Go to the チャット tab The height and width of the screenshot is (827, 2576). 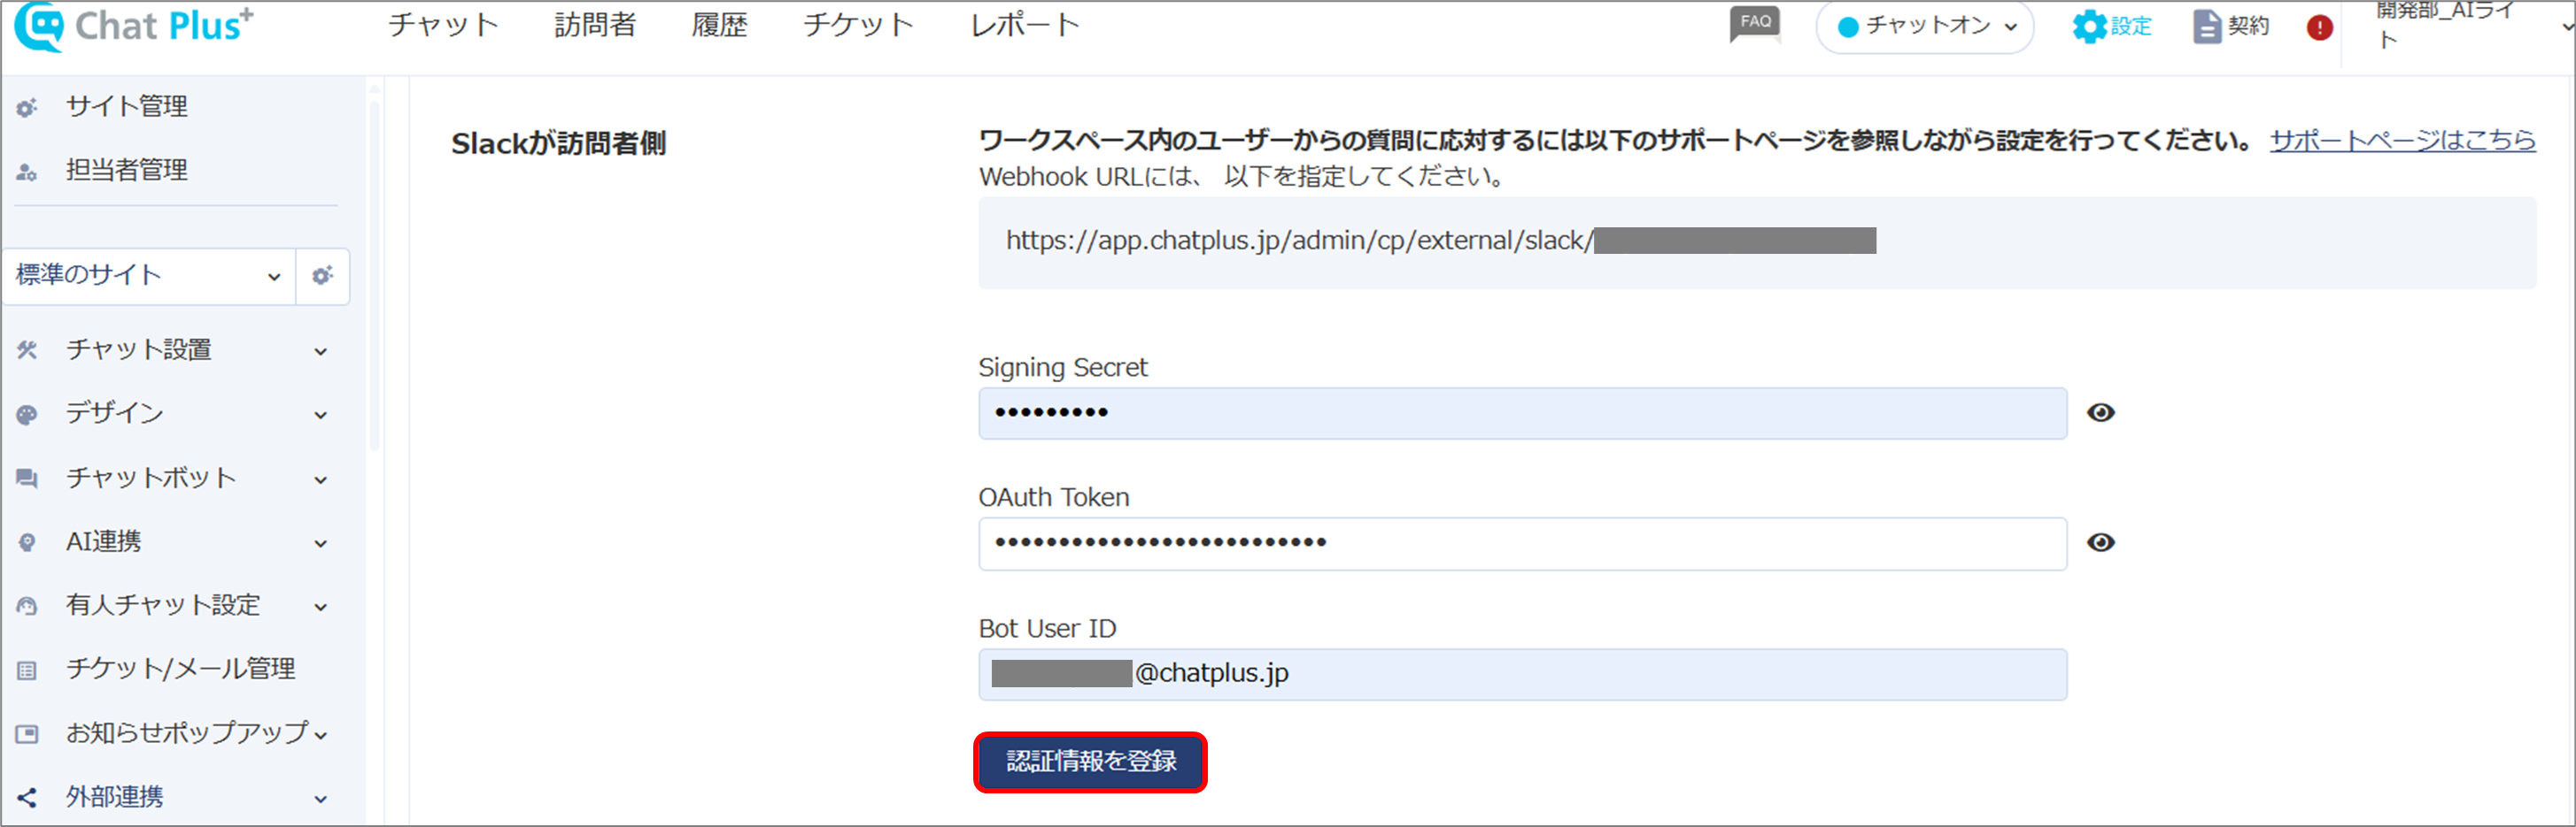pyautogui.click(x=443, y=25)
